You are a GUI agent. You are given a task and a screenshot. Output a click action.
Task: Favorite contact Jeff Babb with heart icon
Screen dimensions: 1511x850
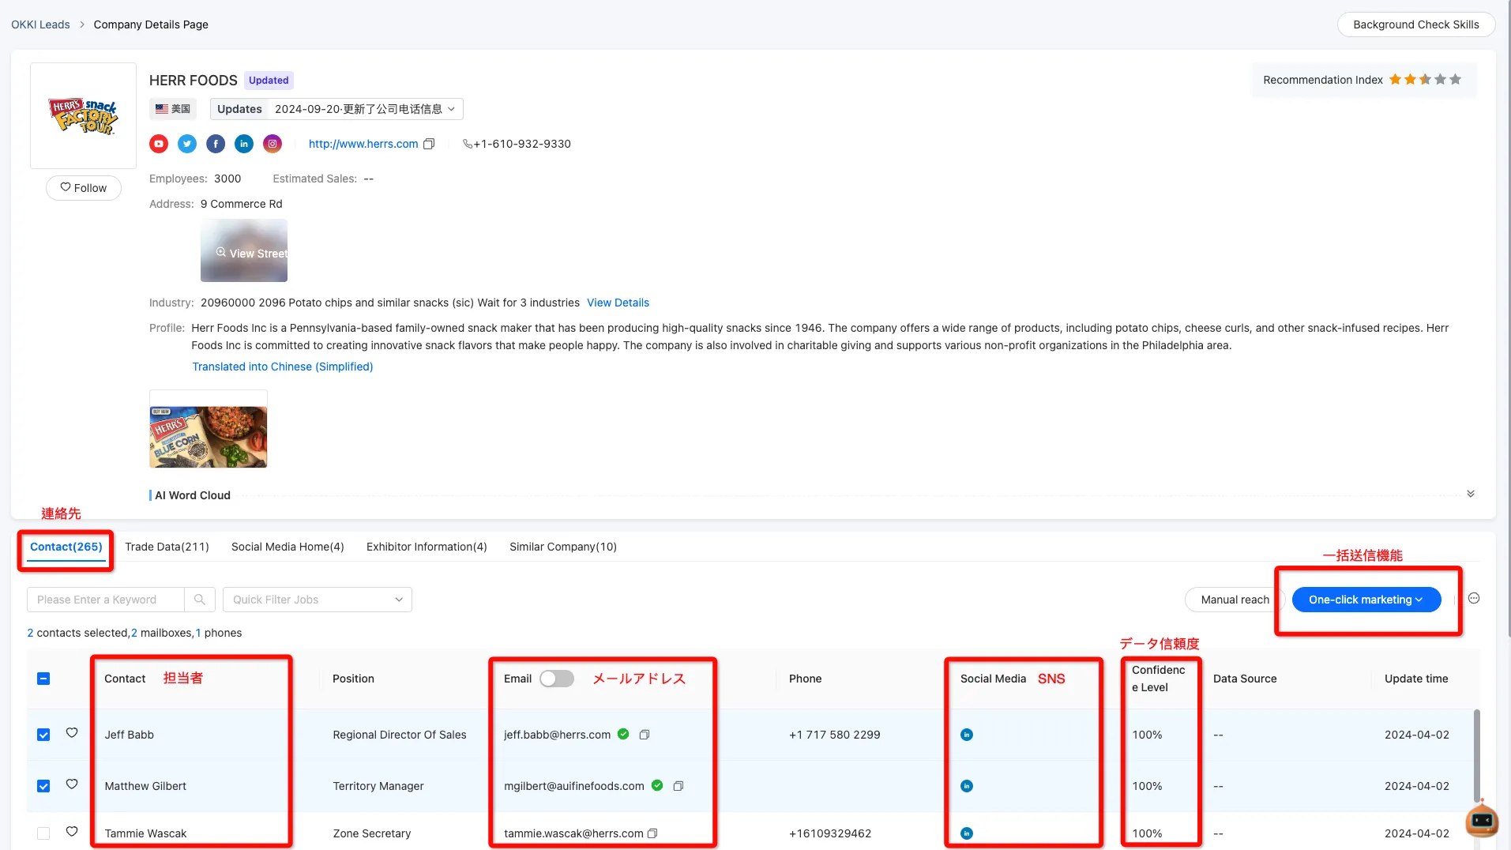point(72,733)
